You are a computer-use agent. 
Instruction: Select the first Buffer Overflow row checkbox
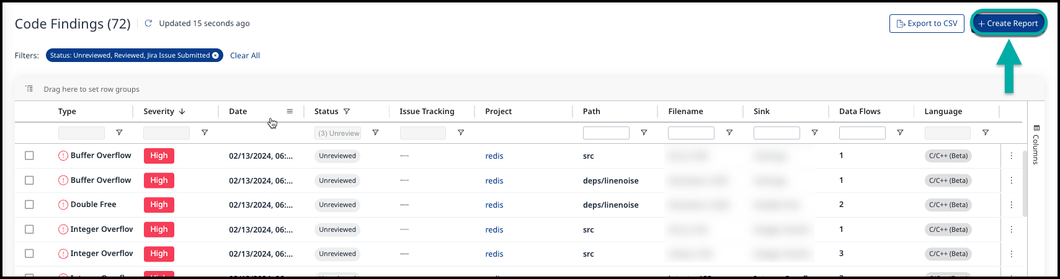[29, 156]
